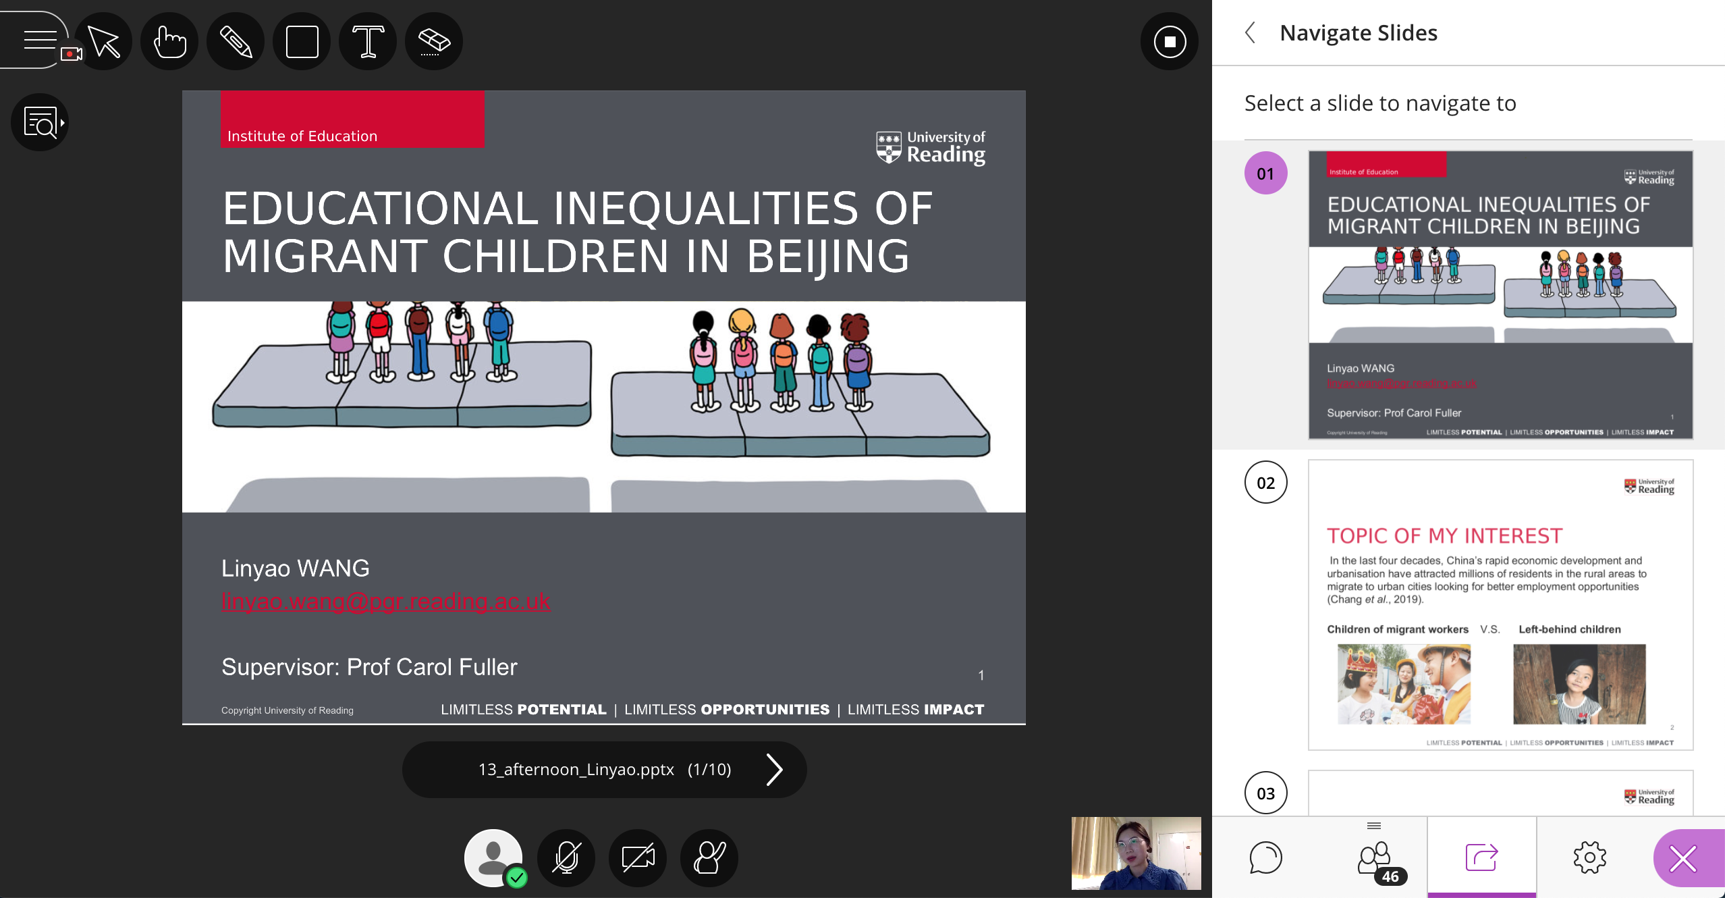Open the chat tab

1265,857
